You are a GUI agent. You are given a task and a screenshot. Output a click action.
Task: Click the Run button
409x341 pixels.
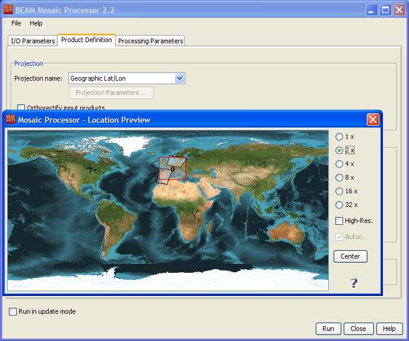(x=328, y=329)
